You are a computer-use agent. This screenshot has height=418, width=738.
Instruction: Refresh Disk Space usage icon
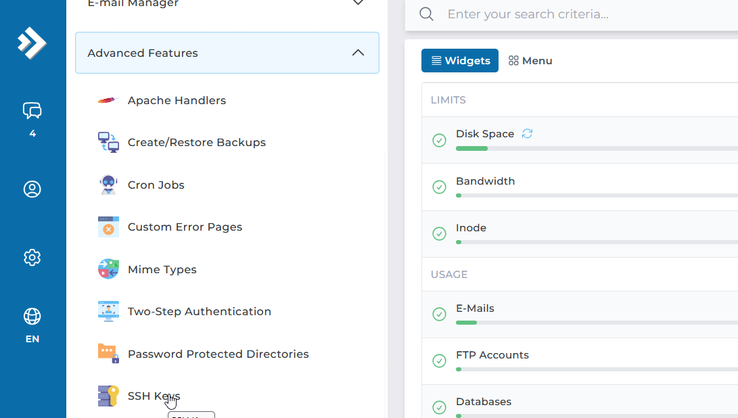pos(527,134)
